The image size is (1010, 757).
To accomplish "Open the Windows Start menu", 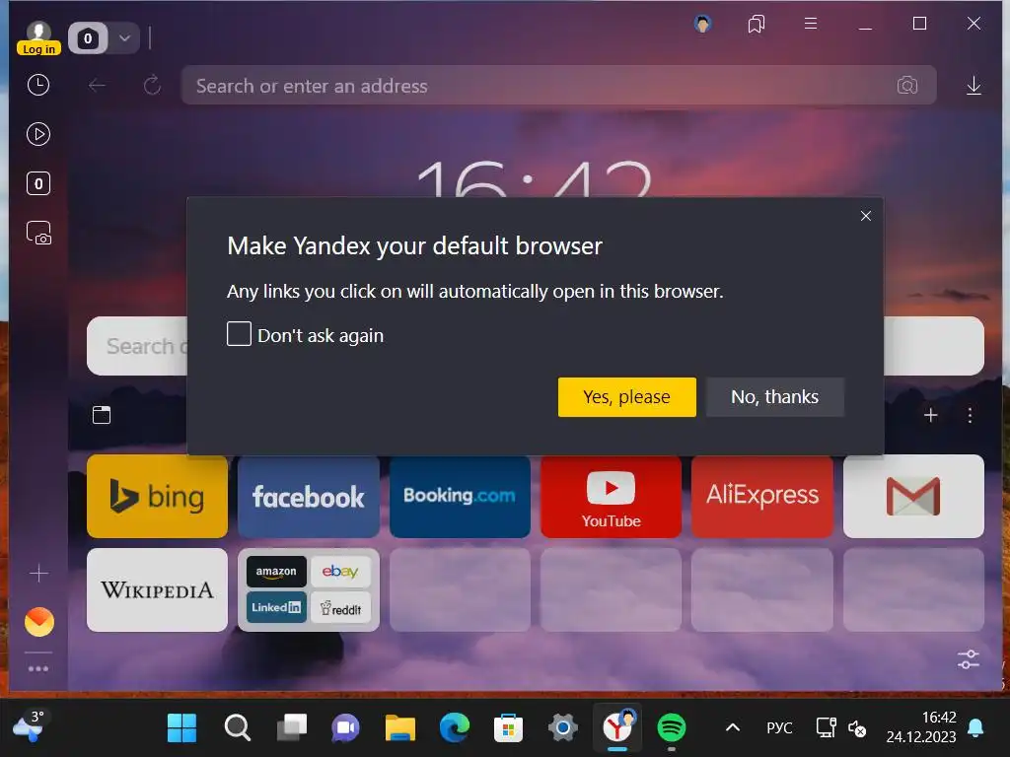I will [181, 728].
